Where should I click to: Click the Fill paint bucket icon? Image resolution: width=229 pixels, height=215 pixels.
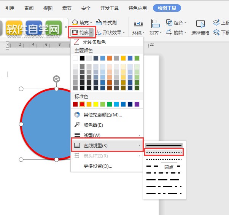[x=75, y=22]
